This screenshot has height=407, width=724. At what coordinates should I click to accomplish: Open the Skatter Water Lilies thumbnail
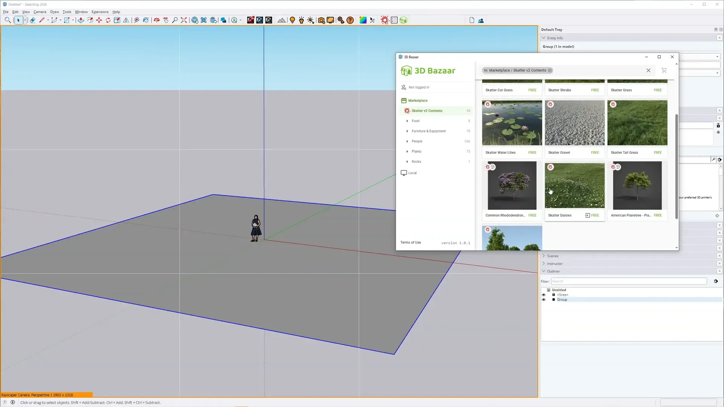[512, 122]
